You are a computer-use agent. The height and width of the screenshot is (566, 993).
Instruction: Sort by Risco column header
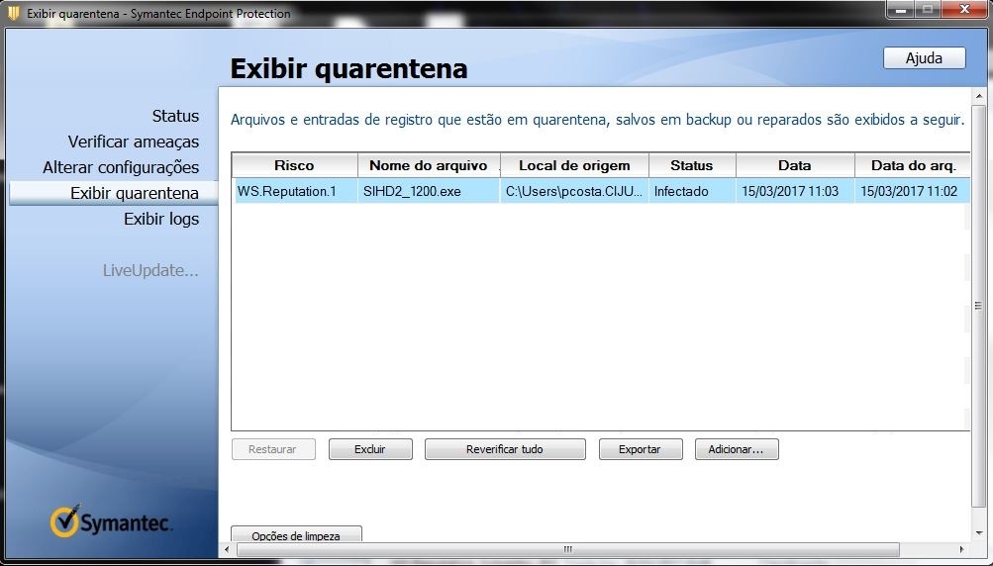coord(294,165)
